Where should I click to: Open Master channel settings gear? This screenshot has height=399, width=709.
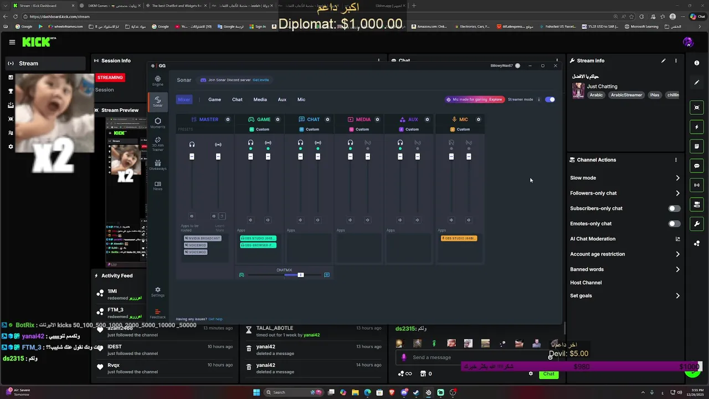click(x=228, y=119)
